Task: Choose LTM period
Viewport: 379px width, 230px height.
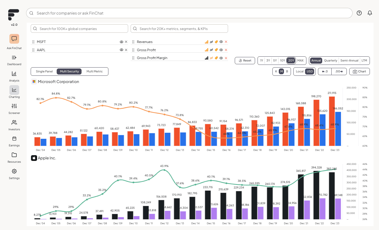Action: pyautogui.click(x=364, y=61)
